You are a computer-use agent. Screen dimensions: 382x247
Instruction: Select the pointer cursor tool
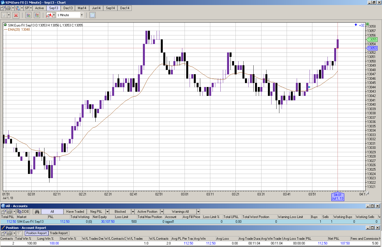point(4,15)
